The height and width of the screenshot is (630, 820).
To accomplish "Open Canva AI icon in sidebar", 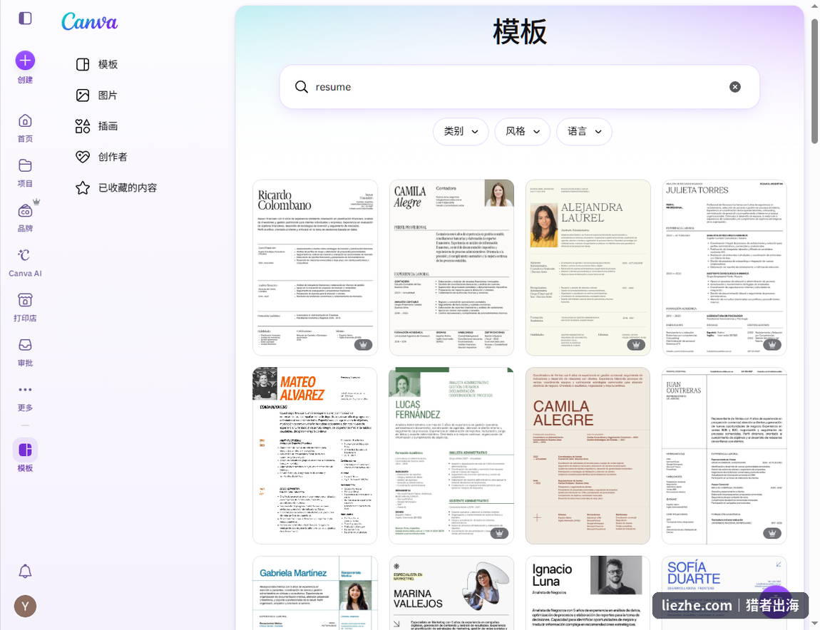I will point(25,255).
